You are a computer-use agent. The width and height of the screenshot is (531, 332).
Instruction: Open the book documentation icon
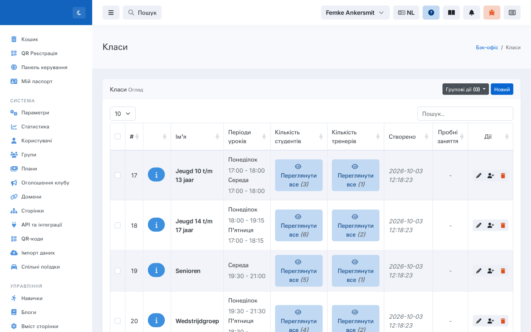coord(451,13)
